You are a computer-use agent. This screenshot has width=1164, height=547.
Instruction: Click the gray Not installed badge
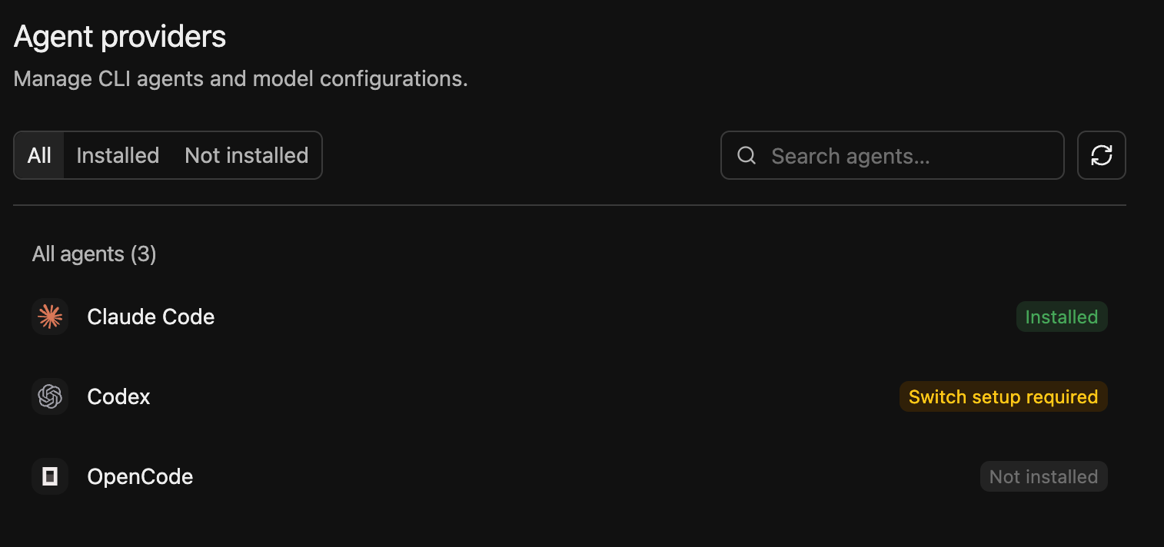(x=1043, y=476)
